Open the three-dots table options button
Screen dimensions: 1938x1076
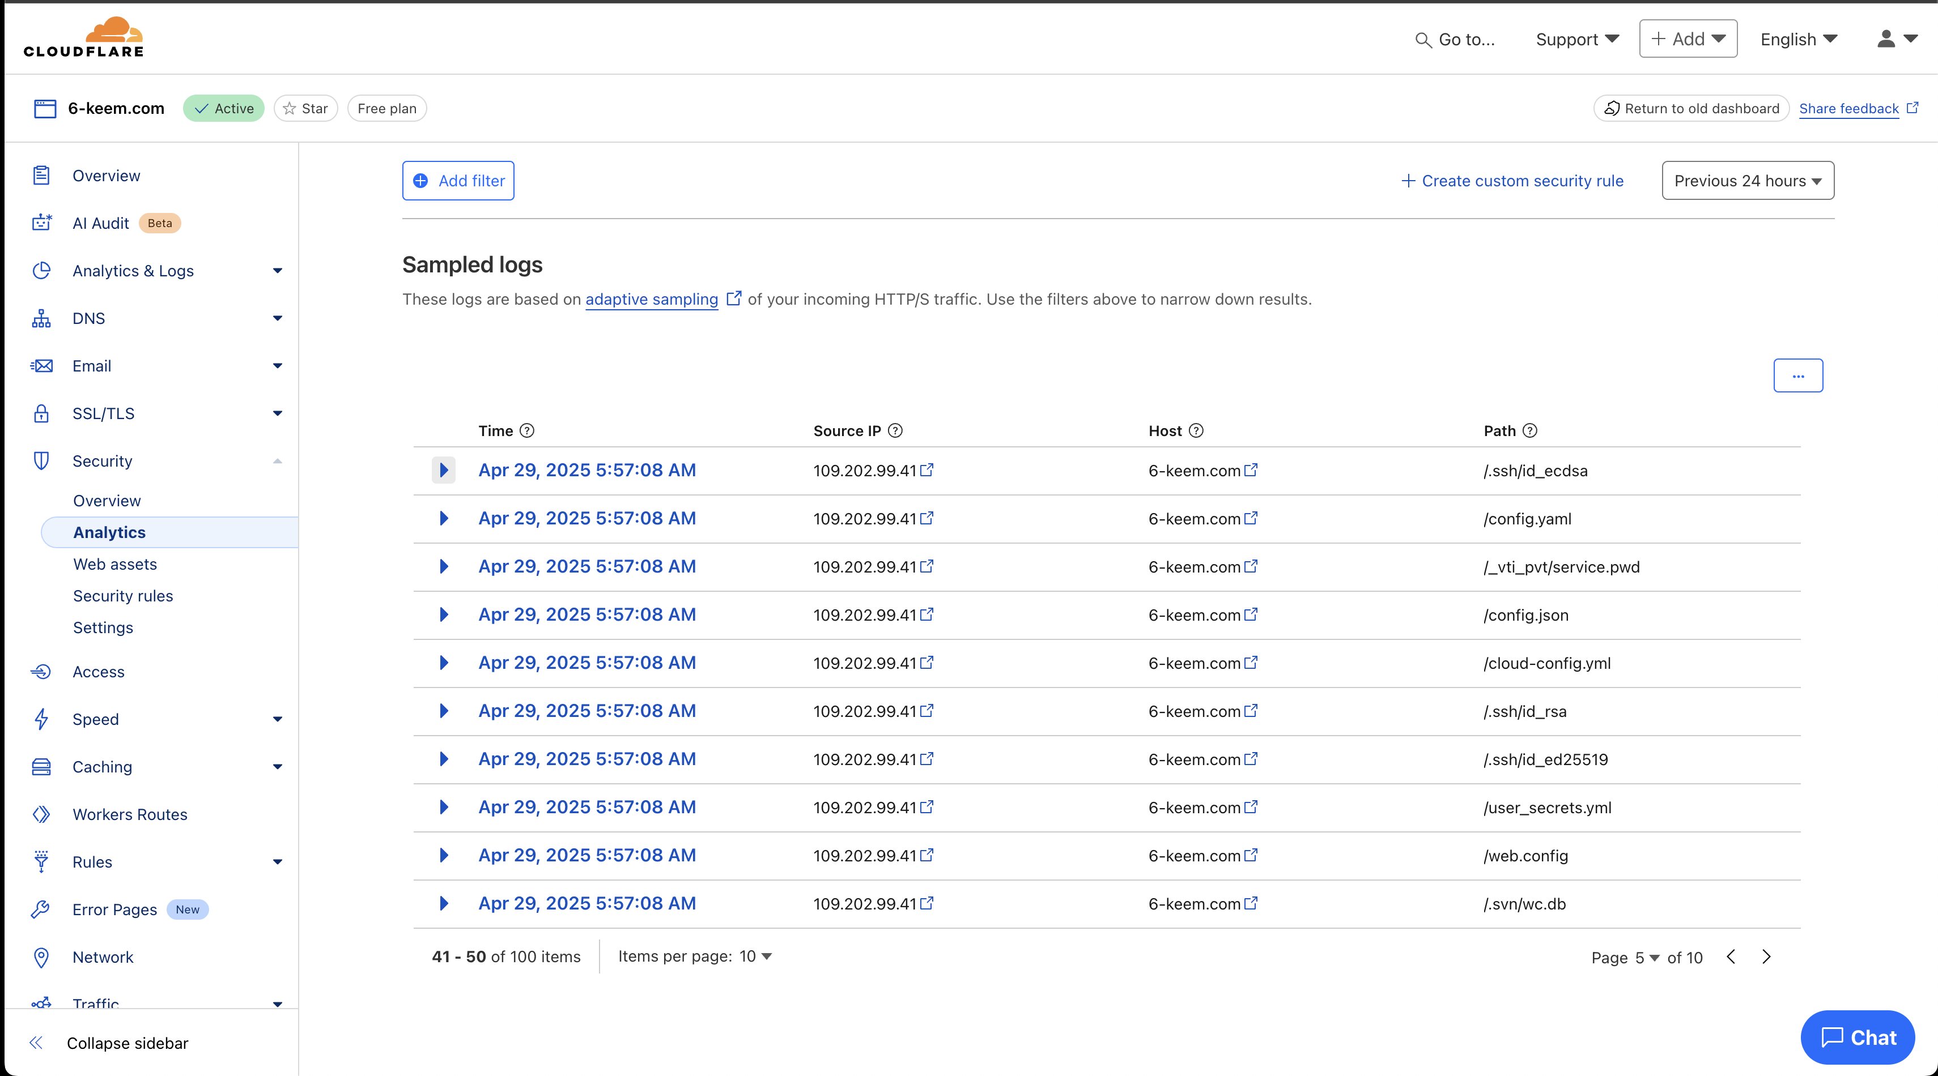tap(1798, 375)
